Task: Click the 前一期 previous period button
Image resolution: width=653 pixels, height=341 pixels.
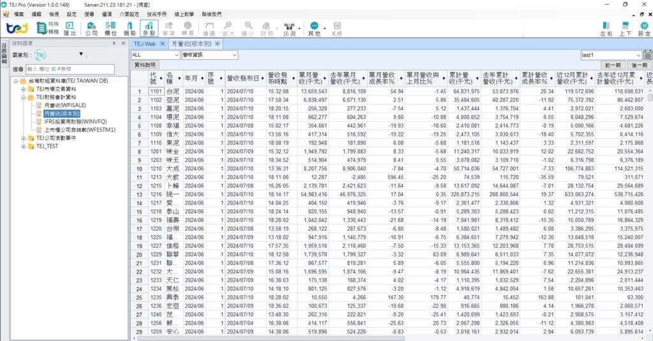Action: click(612, 65)
